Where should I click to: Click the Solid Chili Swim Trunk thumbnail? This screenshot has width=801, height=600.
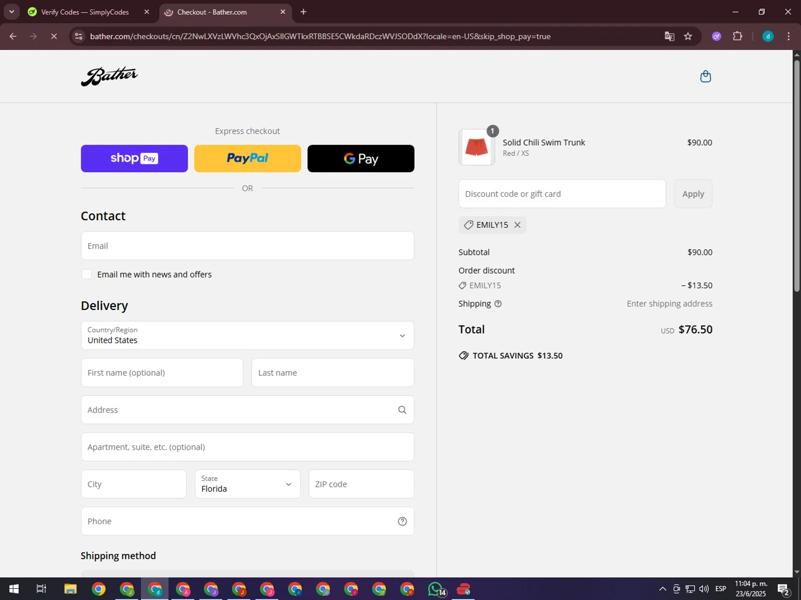(x=476, y=147)
